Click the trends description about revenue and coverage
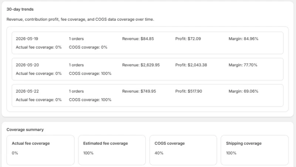Image resolution: width=296 pixels, height=167 pixels. [80, 19]
